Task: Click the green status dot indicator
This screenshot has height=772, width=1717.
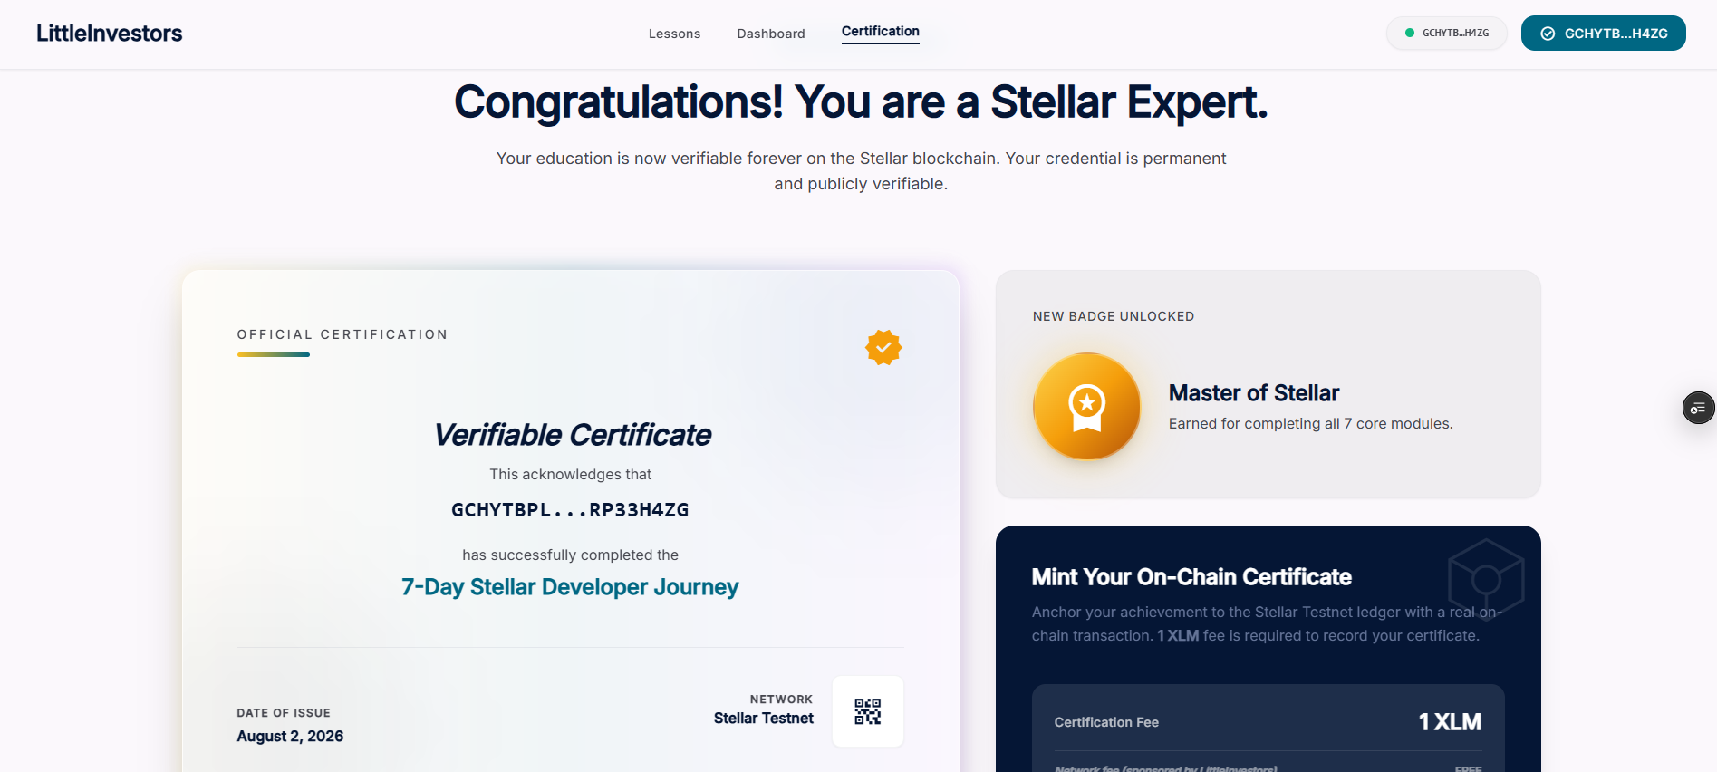Action: [1410, 33]
